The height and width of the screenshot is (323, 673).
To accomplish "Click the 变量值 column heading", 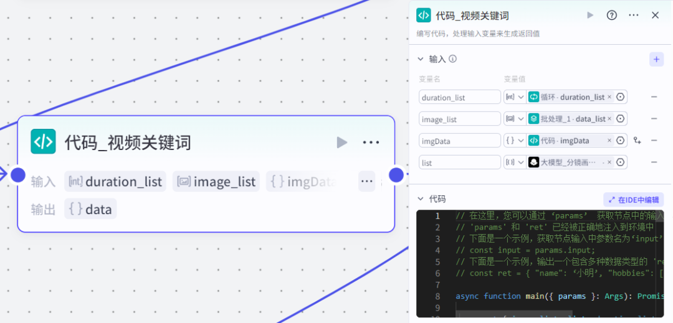I will click(515, 79).
